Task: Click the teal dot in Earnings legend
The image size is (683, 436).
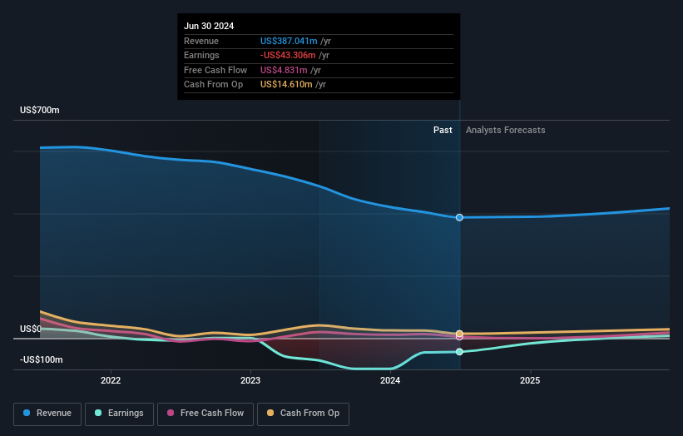Action: point(98,413)
